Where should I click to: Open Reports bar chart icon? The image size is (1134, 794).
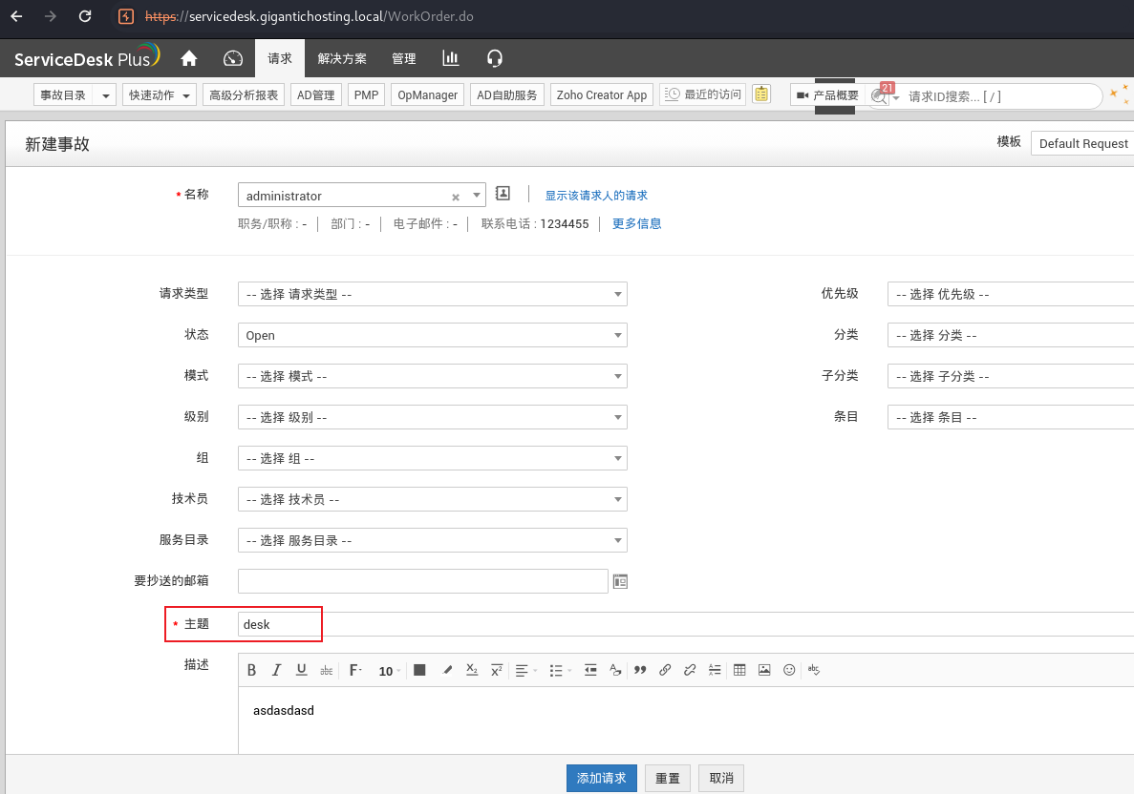coord(451,58)
